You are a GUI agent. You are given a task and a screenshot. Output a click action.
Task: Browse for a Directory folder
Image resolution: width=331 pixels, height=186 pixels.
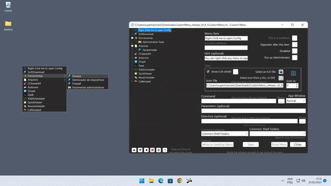(302, 121)
